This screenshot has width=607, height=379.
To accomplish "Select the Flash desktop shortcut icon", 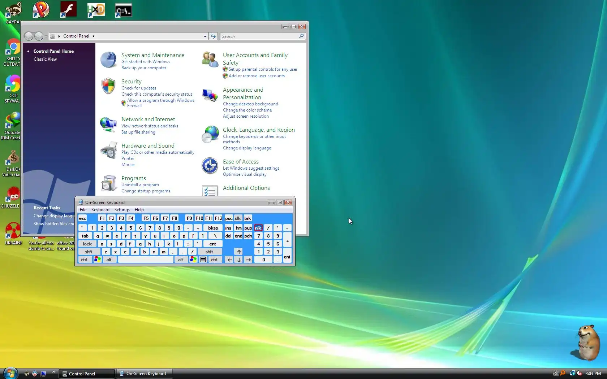I will tap(68, 9).
